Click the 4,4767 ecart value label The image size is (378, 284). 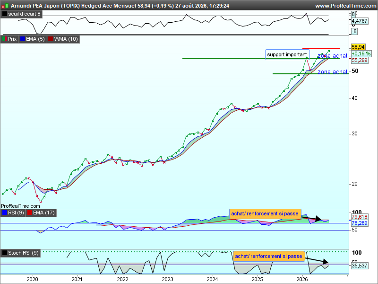360,21
